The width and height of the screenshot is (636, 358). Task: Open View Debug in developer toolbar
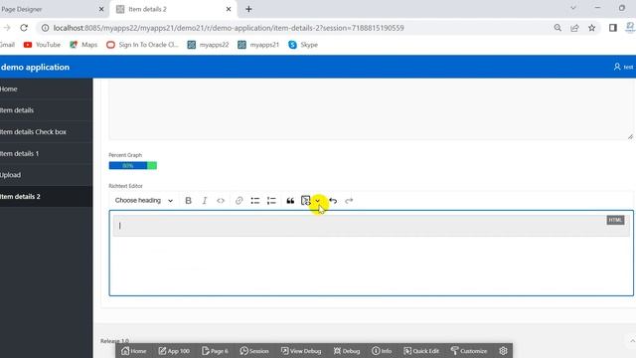(x=301, y=351)
